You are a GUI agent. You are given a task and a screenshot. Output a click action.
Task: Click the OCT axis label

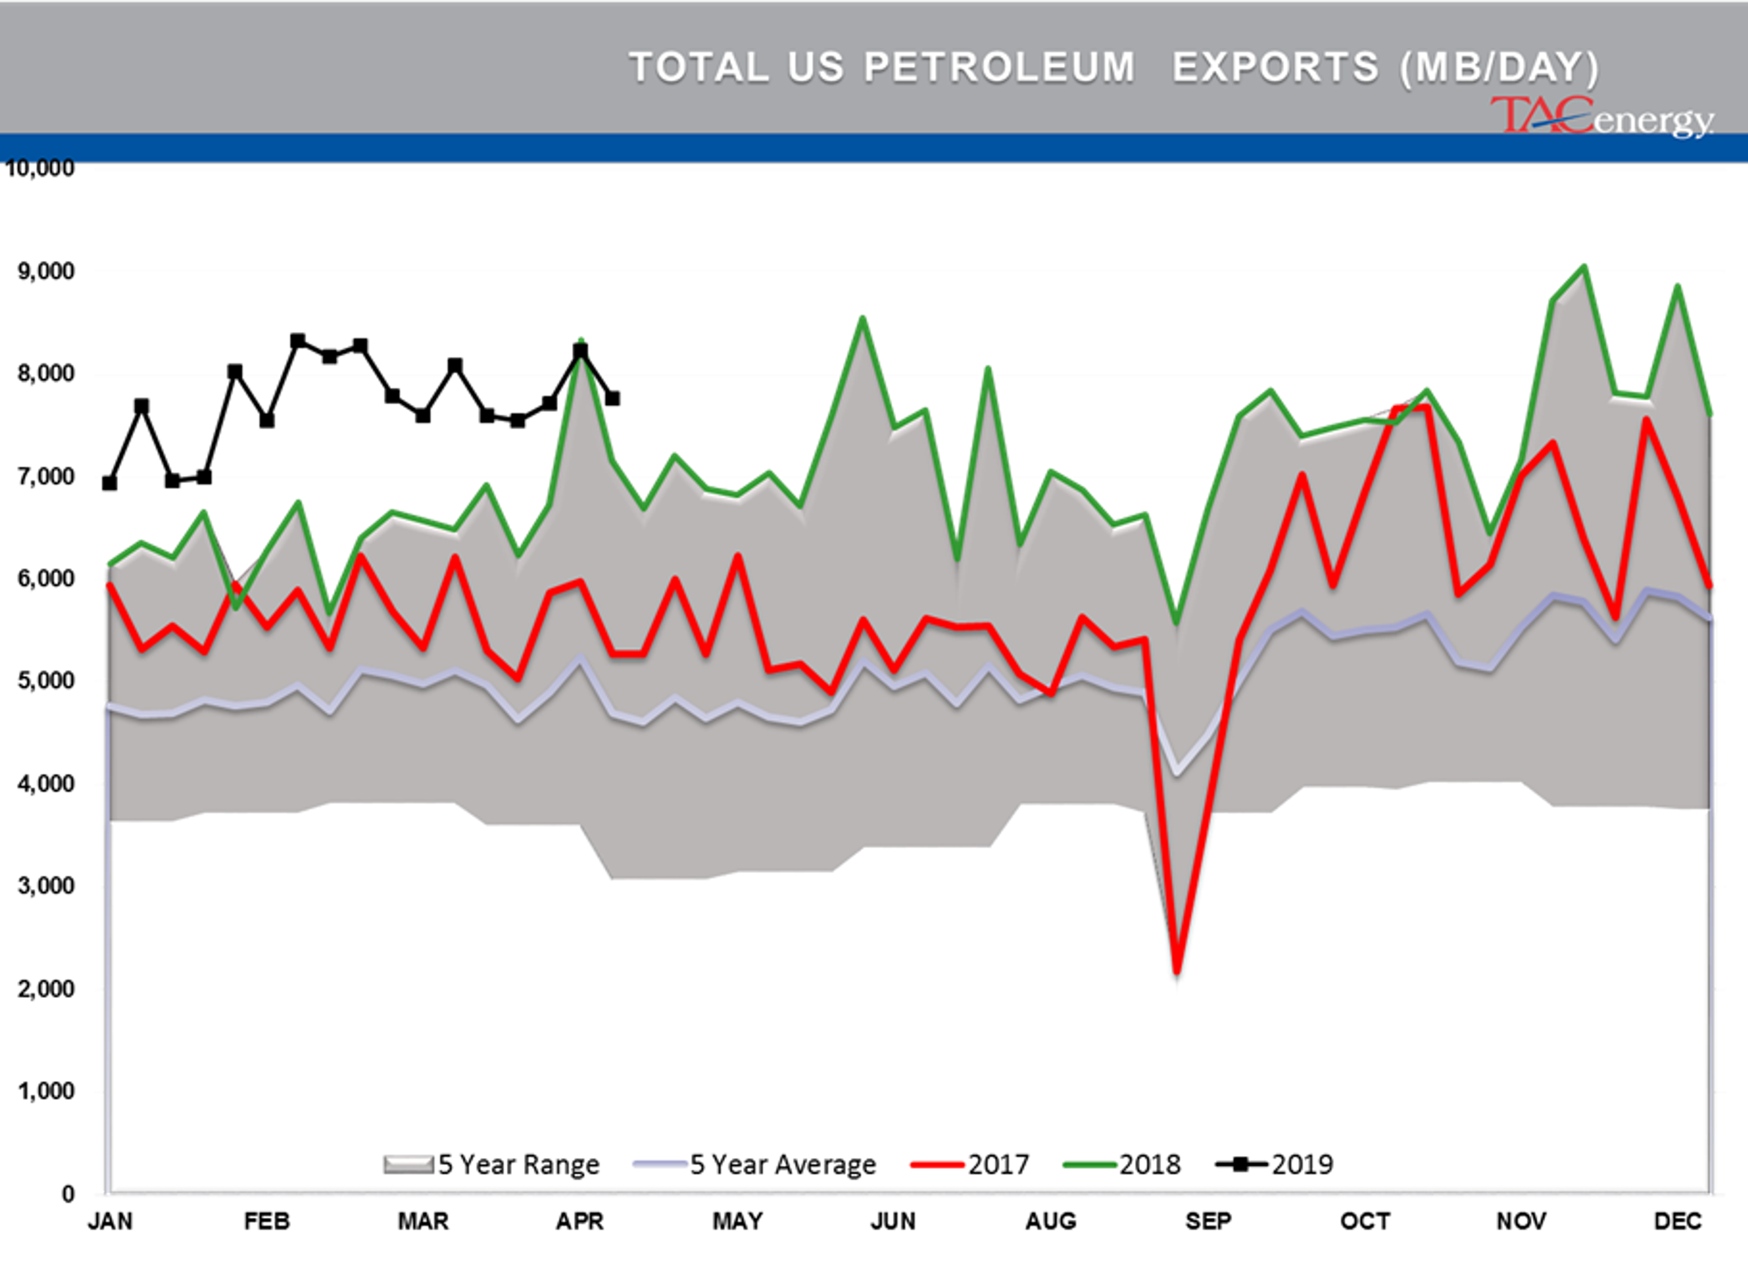point(1365,1222)
